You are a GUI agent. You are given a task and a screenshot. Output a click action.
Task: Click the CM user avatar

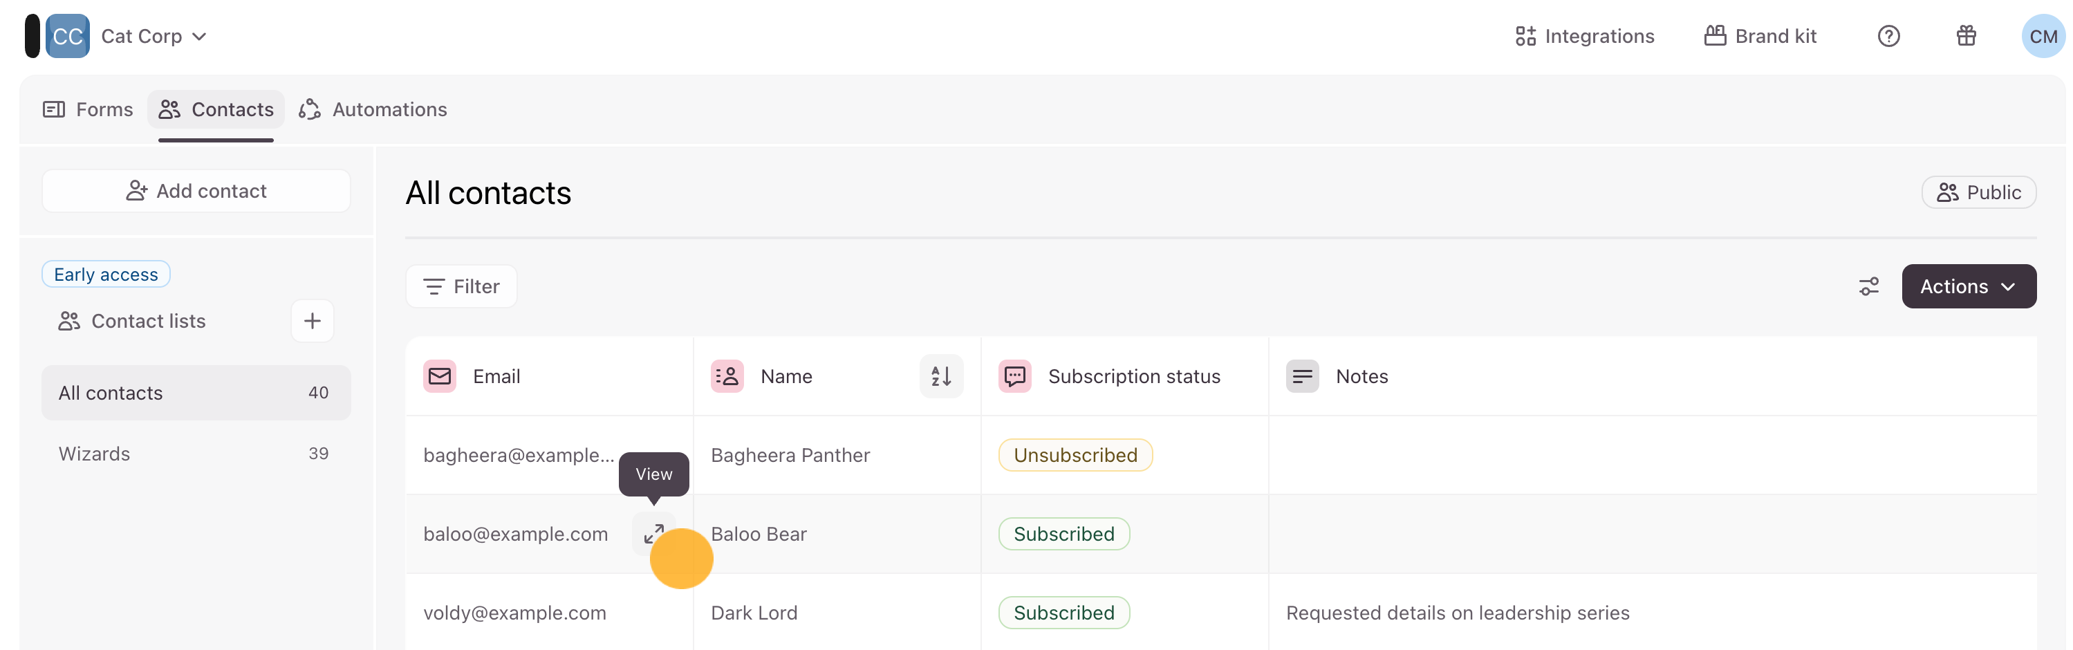tap(2043, 36)
